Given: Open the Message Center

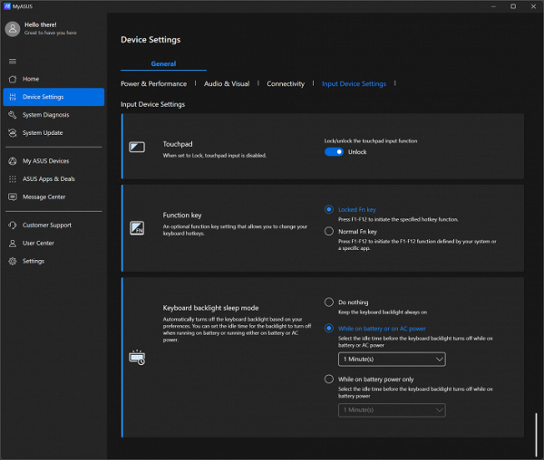Looking at the screenshot, I should [x=44, y=197].
